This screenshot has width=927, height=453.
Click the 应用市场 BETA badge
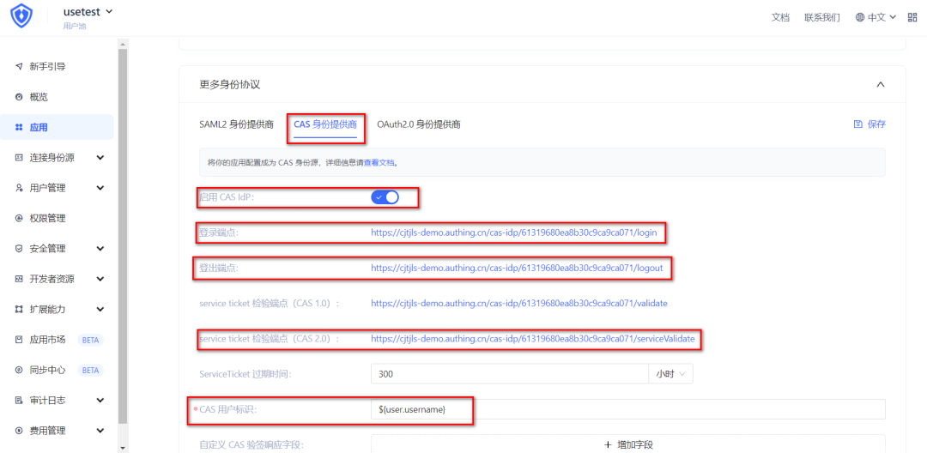(90, 341)
